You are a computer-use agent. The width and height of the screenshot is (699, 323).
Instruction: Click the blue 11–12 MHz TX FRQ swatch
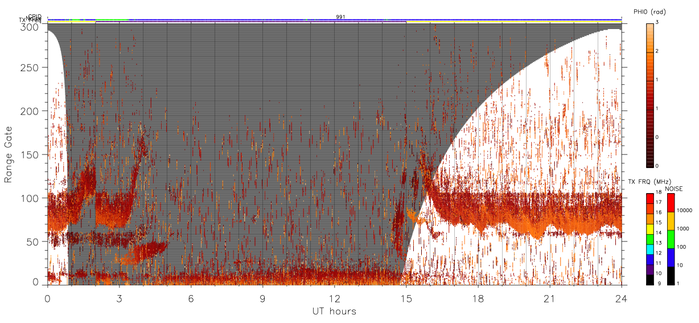click(650, 259)
